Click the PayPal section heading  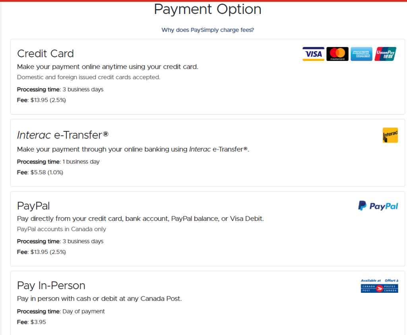33,206
